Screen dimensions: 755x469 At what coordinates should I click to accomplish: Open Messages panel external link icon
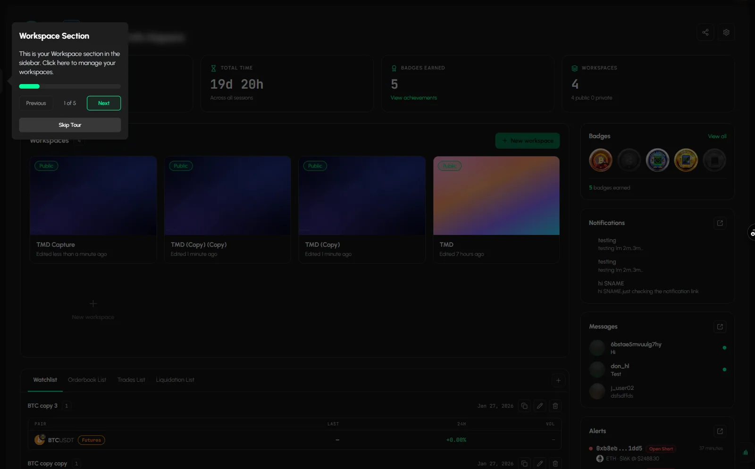pos(720,327)
